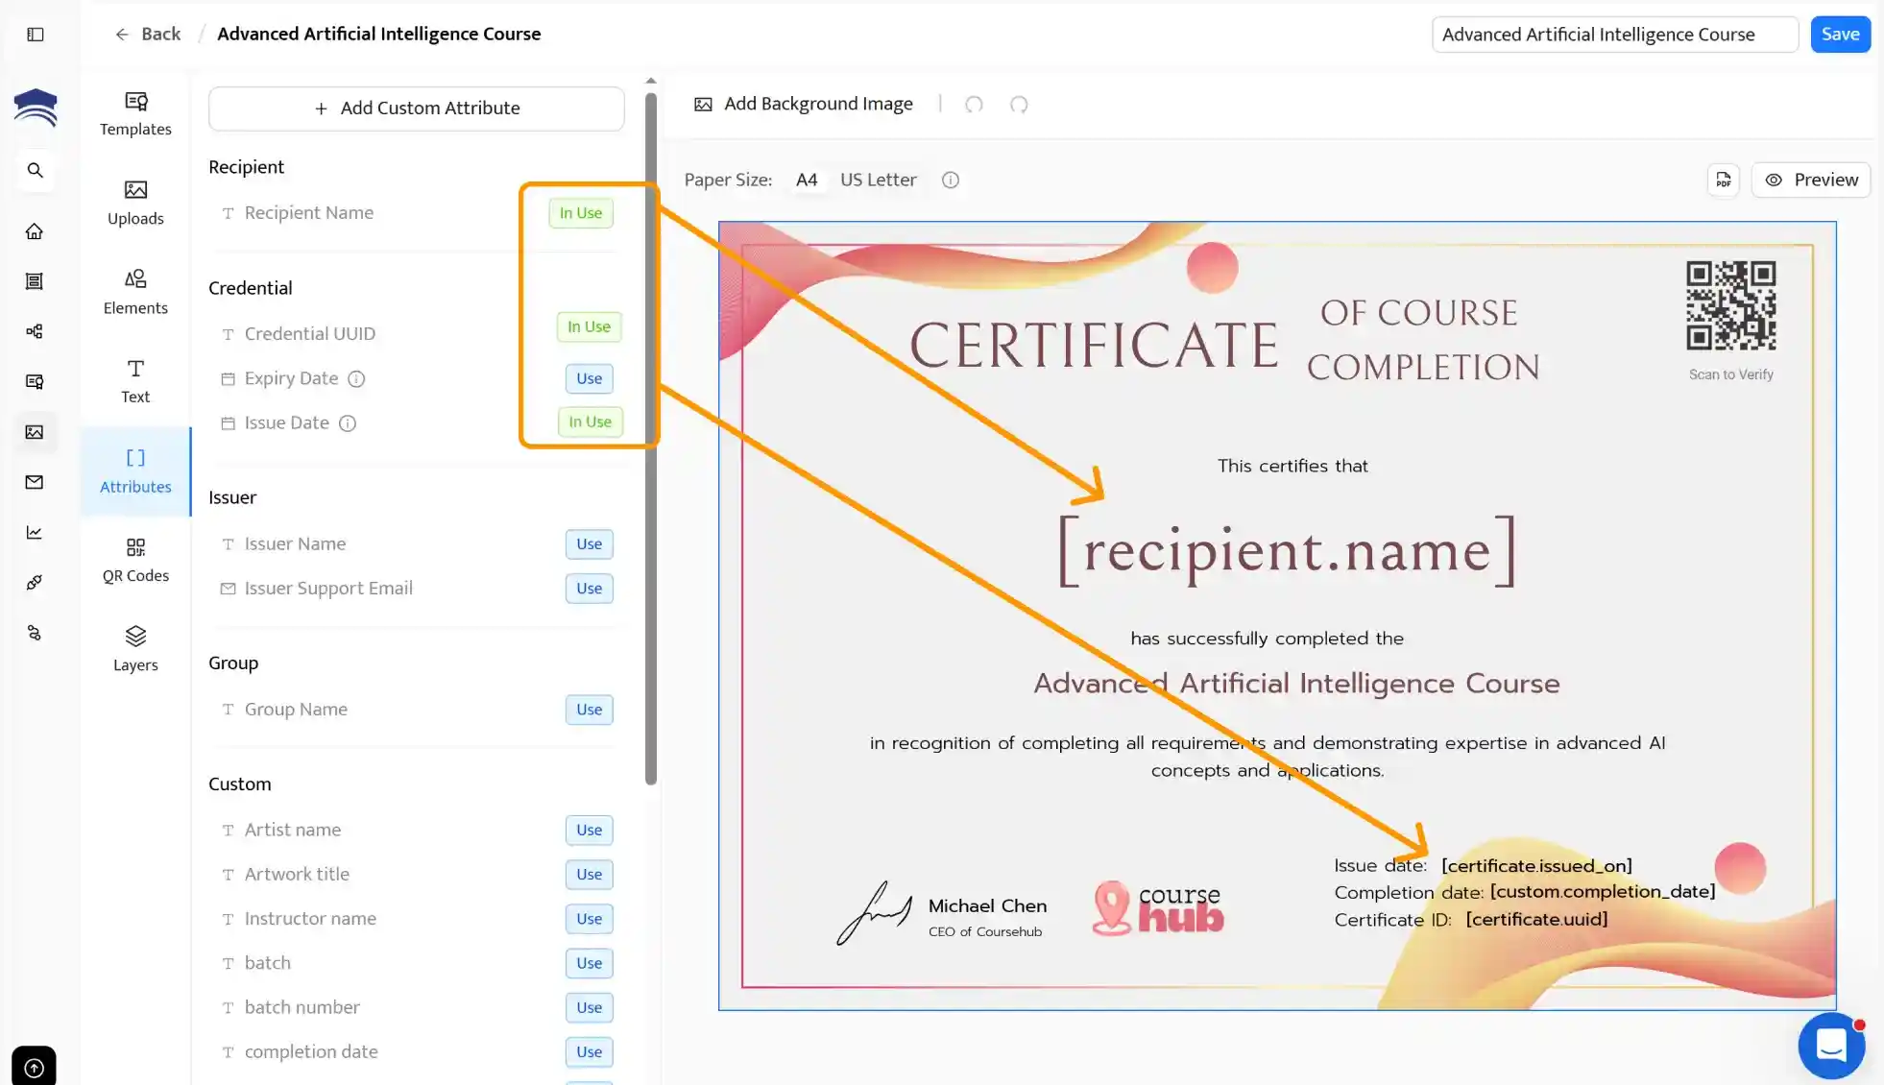Enable the Group Name attribute
The image size is (1884, 1085).
pos(589,710)
